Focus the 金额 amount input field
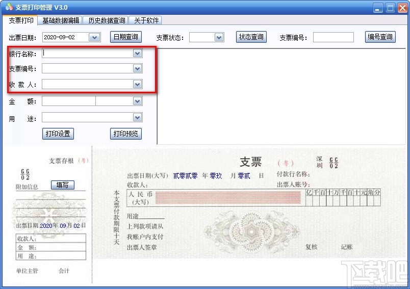This screenshot has width=410, height=289. tap(69, 101)
